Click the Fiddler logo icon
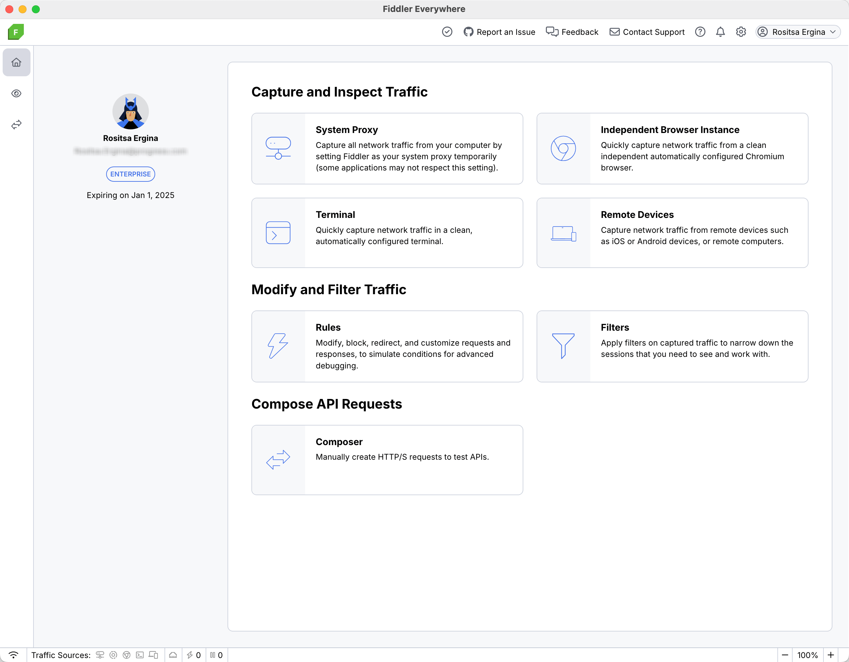The width and height of the screenshot is (849, 662). [16, 32]
